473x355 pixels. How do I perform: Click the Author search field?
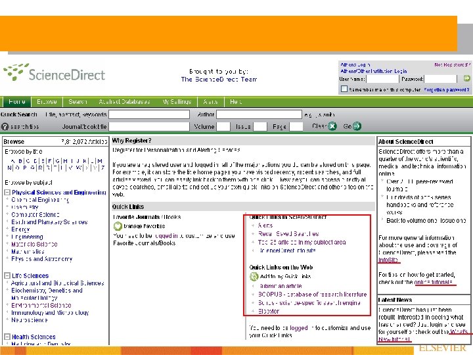click(x=259, y=114)
